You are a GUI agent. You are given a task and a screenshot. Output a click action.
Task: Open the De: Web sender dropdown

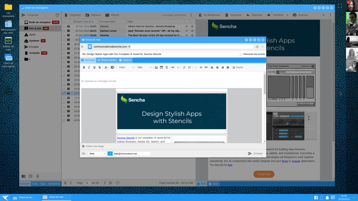coord(97,154)
